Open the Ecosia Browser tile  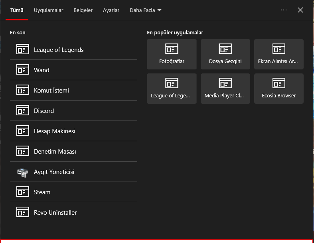[279, 89]
